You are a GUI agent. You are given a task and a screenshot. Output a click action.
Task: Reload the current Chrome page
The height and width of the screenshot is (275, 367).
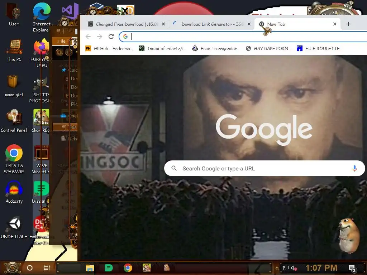[x=111, y=37]
